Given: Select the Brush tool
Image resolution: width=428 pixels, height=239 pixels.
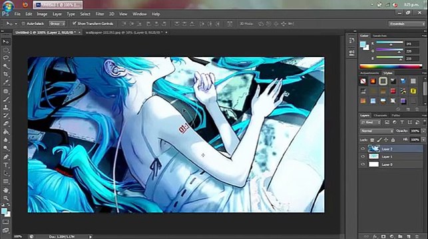Looking at the screenshot, I should 6,100.
